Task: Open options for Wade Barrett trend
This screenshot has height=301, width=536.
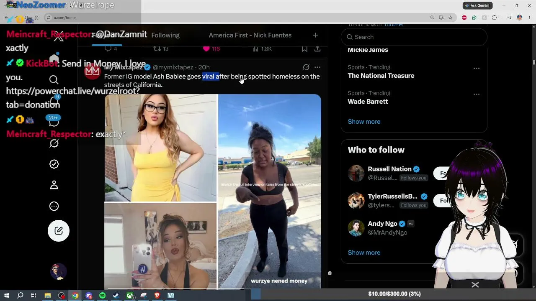Action: 477,94
